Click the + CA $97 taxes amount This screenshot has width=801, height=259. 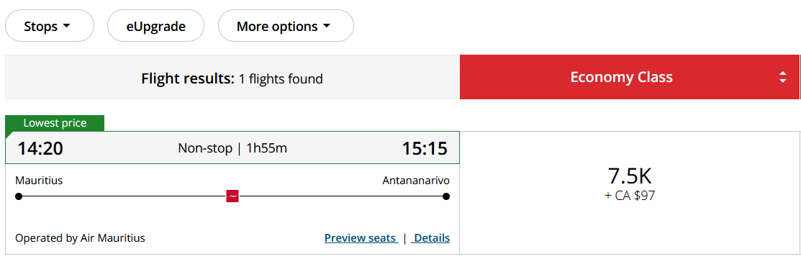pyautogui.click(x=629, y=195)
